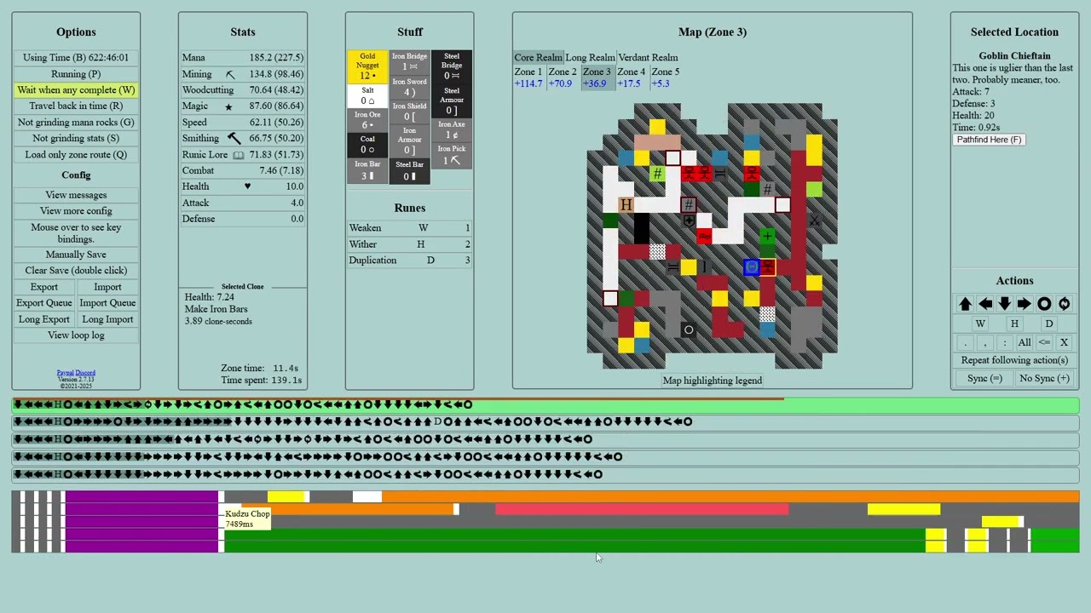Click the H tile on the map
1091x613 pixels.
626,205
